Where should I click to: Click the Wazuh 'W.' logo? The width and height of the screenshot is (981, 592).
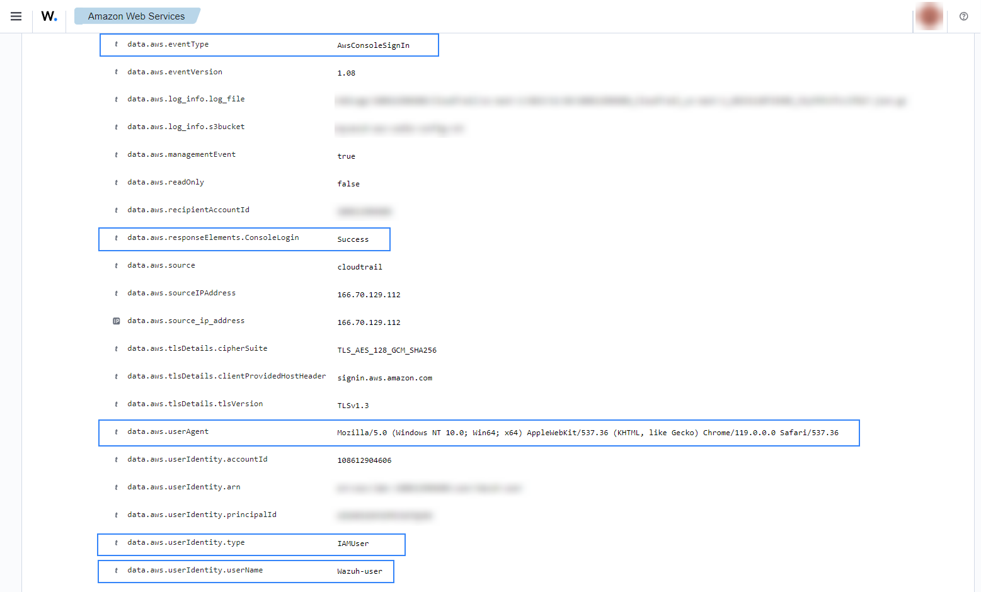[x=49, y=16]
